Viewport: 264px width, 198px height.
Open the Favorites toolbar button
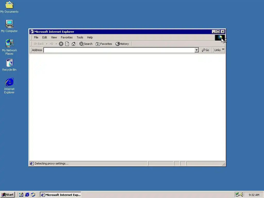click(104, 44)
